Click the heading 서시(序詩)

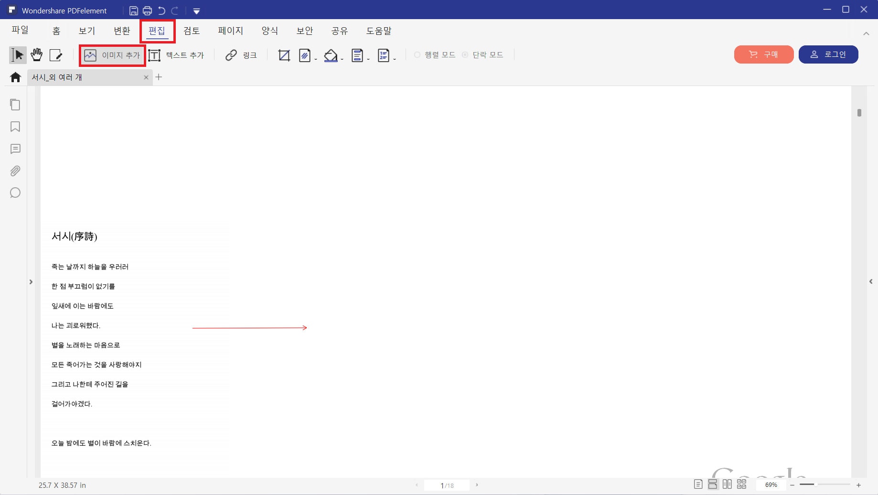pyautogui.click(x=75, y=237)
